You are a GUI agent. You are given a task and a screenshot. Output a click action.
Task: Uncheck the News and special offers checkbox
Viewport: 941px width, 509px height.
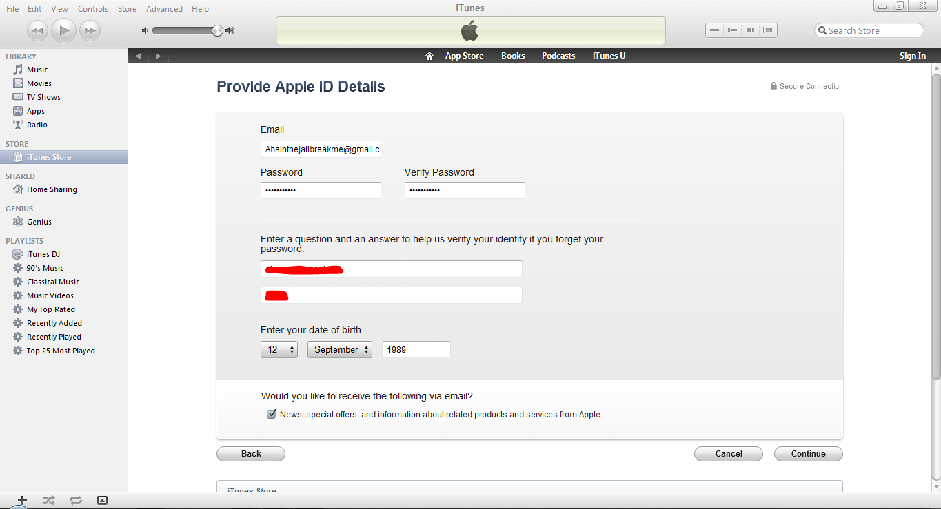click(x=271, y=414)
